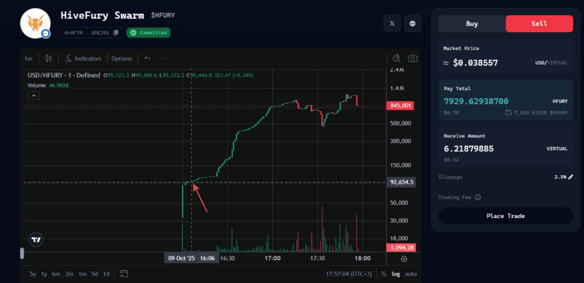Collapse the indicator legend chevron
Image resolution: width=584 pixels, height=283 pixels.
coord(34,96)
